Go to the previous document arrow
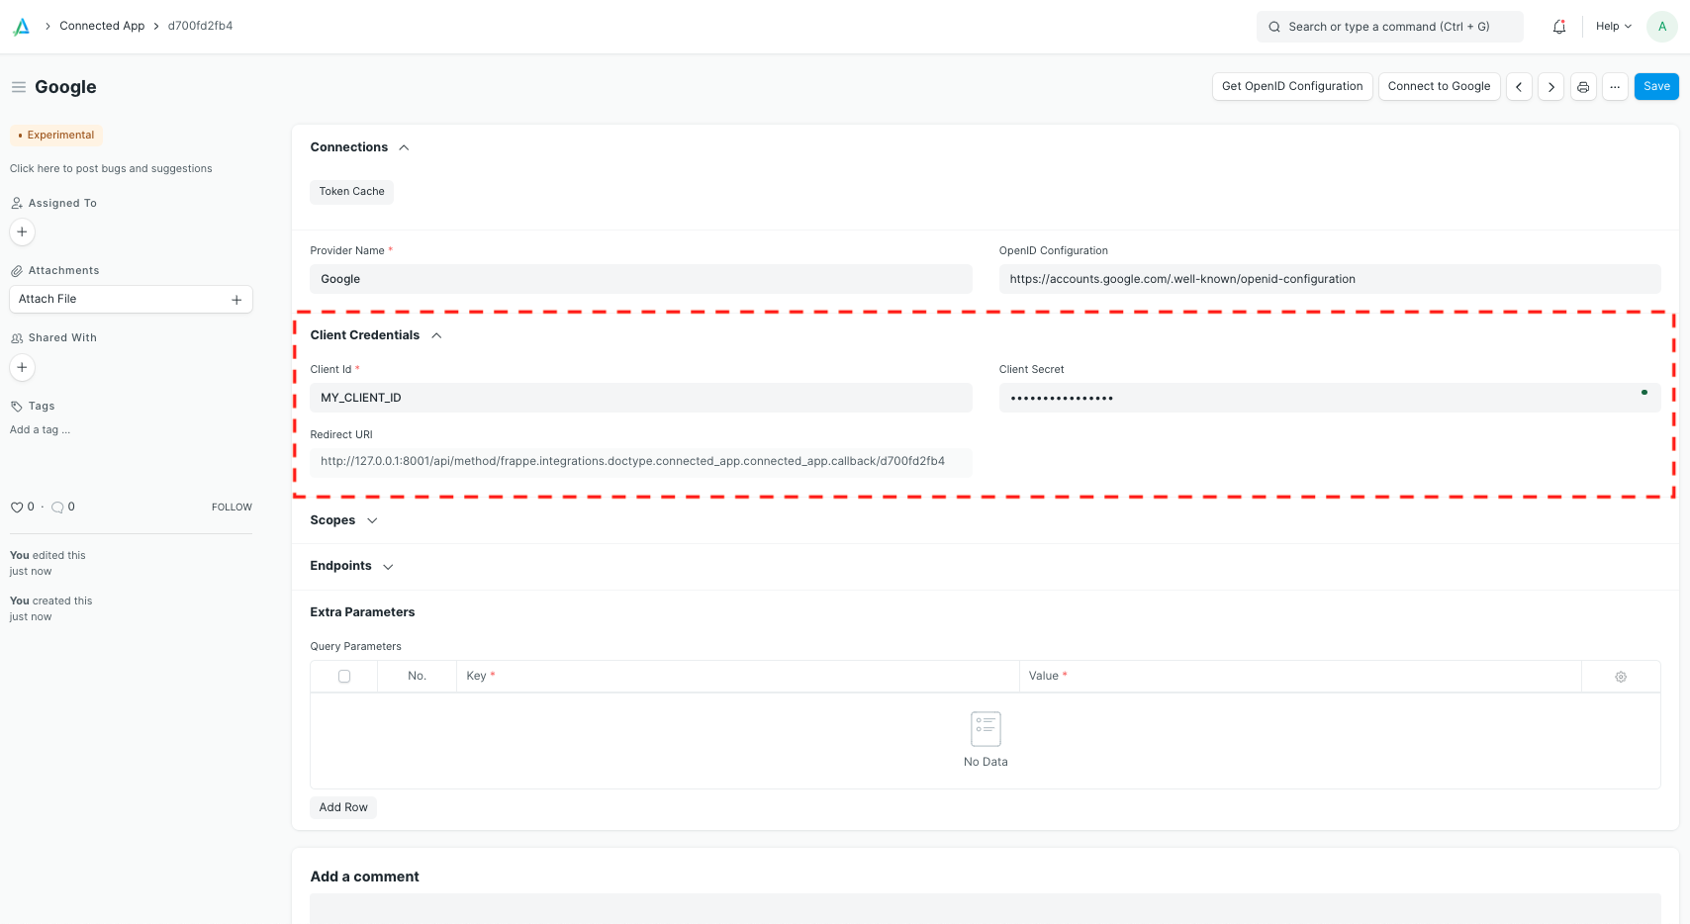The image size is (1690, 924). pyautogui.click(x=1519, y=87)
